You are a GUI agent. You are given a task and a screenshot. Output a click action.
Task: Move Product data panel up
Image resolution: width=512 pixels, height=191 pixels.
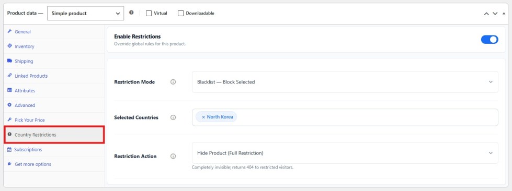[x=486, y=14]
